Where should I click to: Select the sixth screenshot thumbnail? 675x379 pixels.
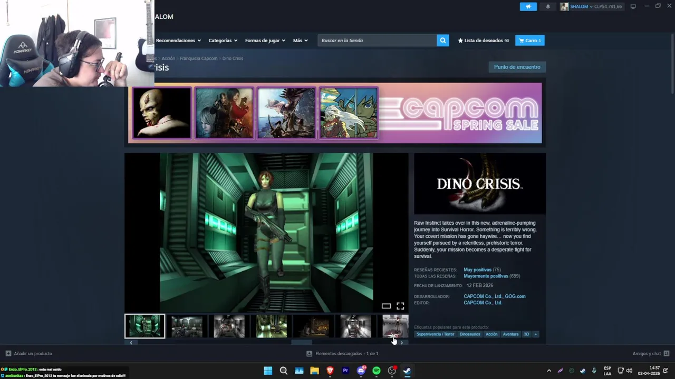point(355,326)
